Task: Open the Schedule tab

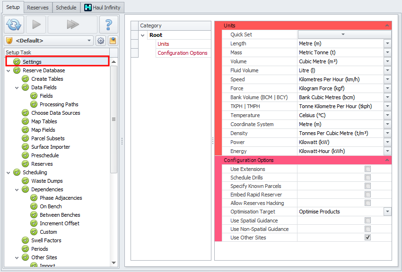Action: tap(66, 8)
